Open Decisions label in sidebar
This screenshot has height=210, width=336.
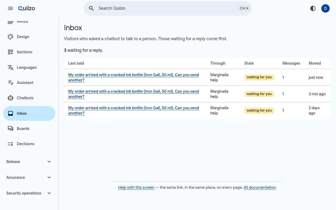click(25, 144)
